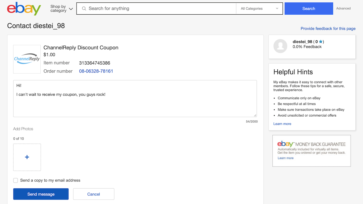
Task: Click the eBay Money Back Guarantee banner logo
Action: [x=286, y=144]
